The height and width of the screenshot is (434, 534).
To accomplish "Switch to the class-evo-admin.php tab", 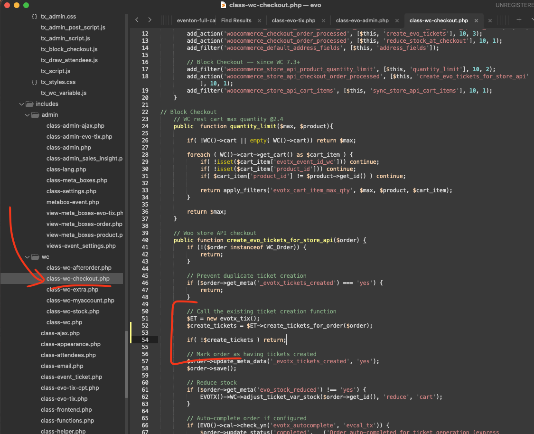I will (362, 20).
